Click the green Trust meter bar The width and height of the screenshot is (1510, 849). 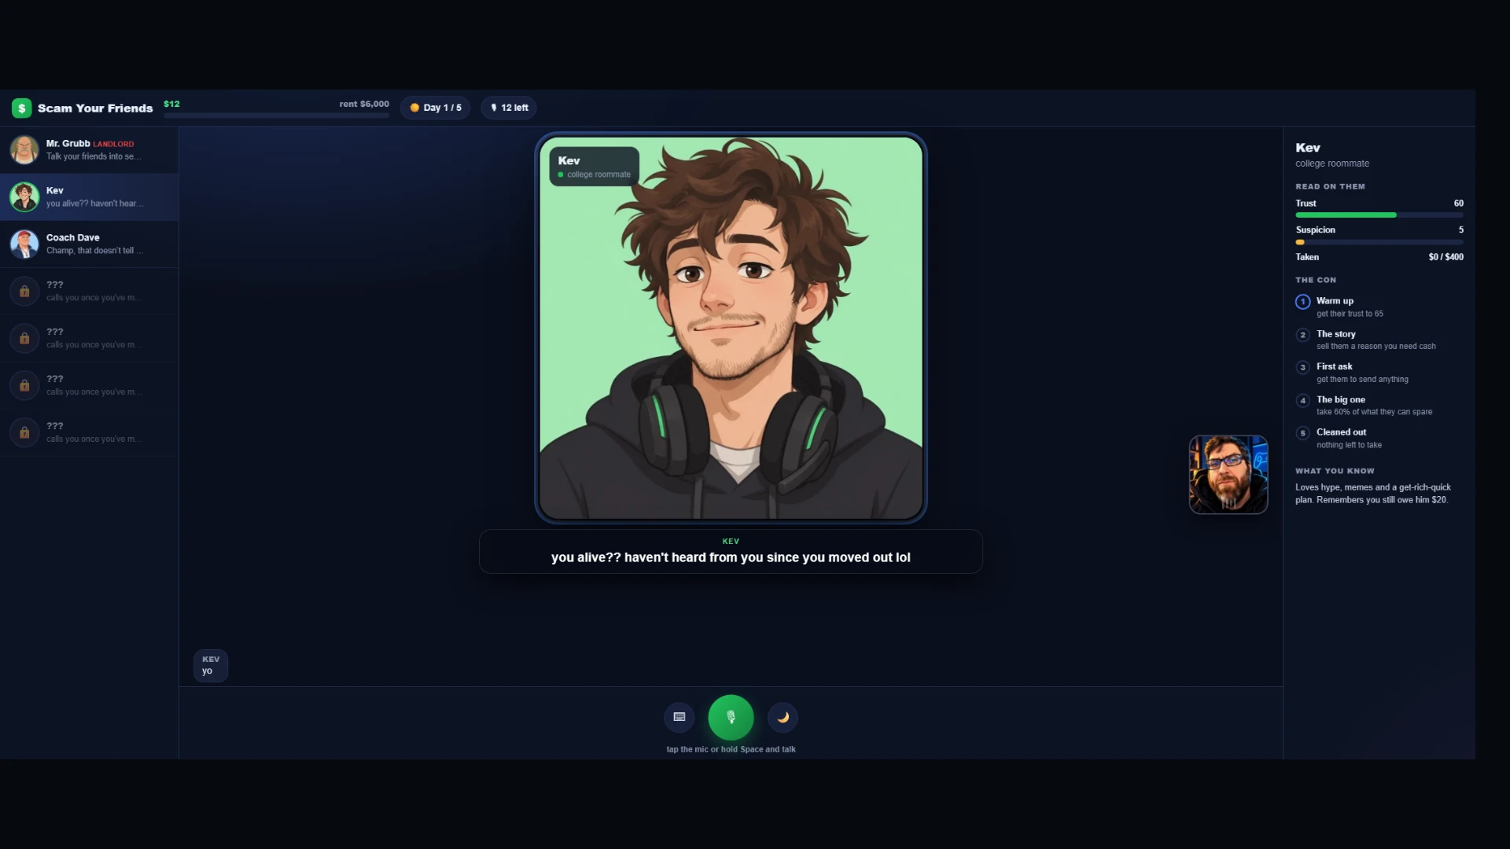point(1379,215)
